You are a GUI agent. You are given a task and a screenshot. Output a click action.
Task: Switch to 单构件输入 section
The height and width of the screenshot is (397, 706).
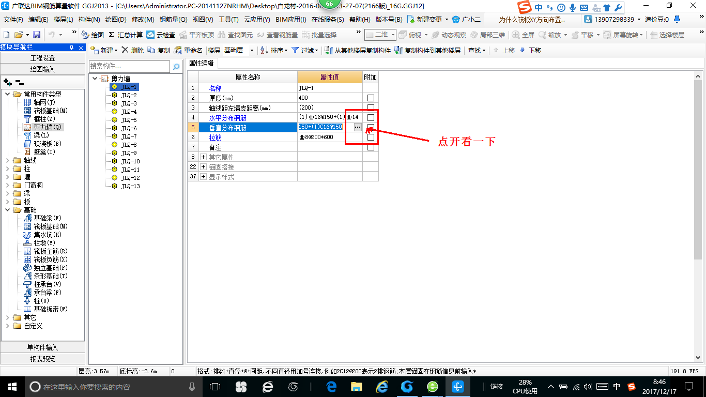pos(42,347)
